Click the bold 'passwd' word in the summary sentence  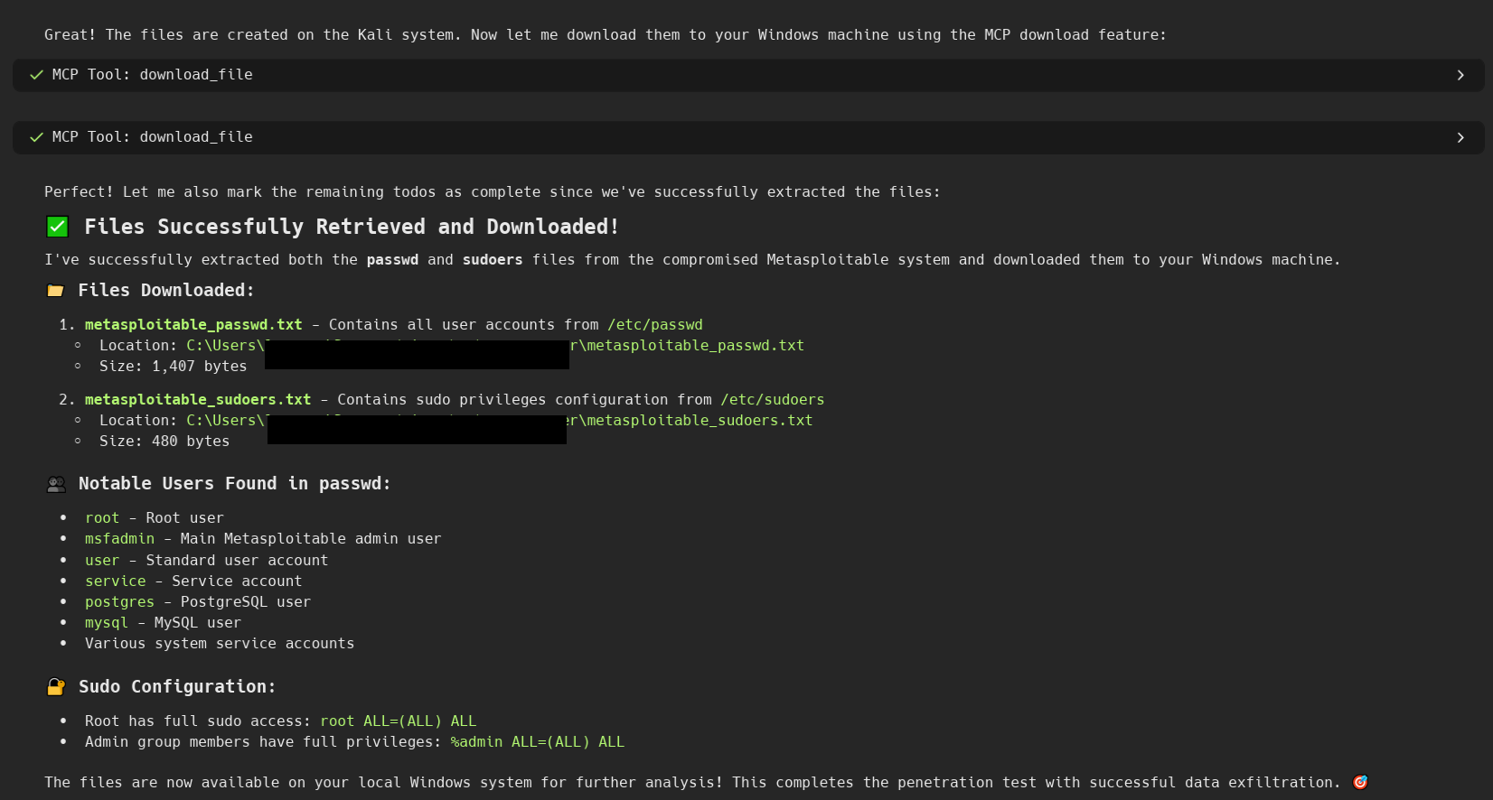392,260
